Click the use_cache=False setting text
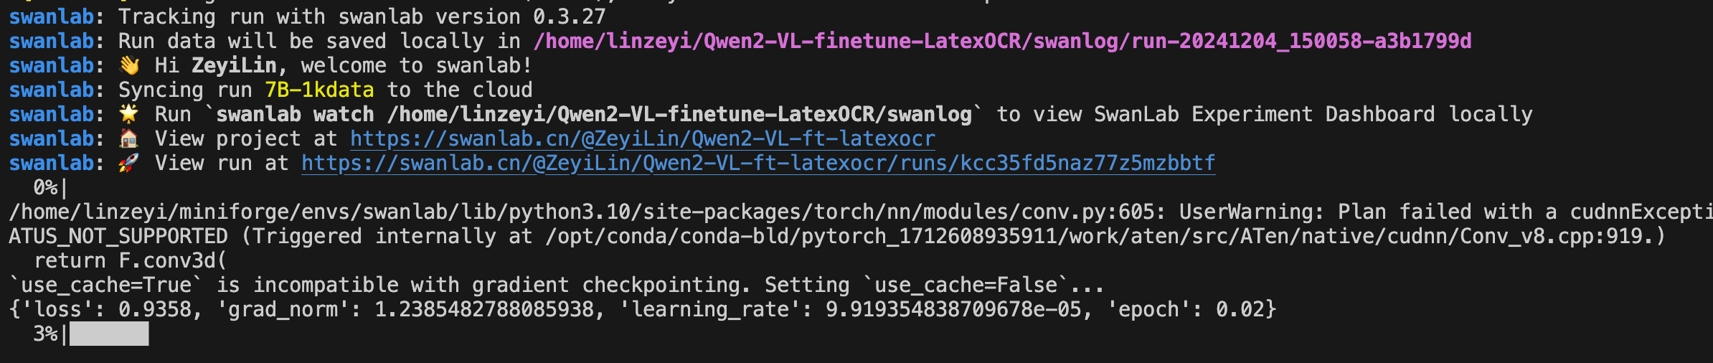Image resolution: width=1713 pixels, height=363 pixels. pyautogui.click(x=966, y=285)
